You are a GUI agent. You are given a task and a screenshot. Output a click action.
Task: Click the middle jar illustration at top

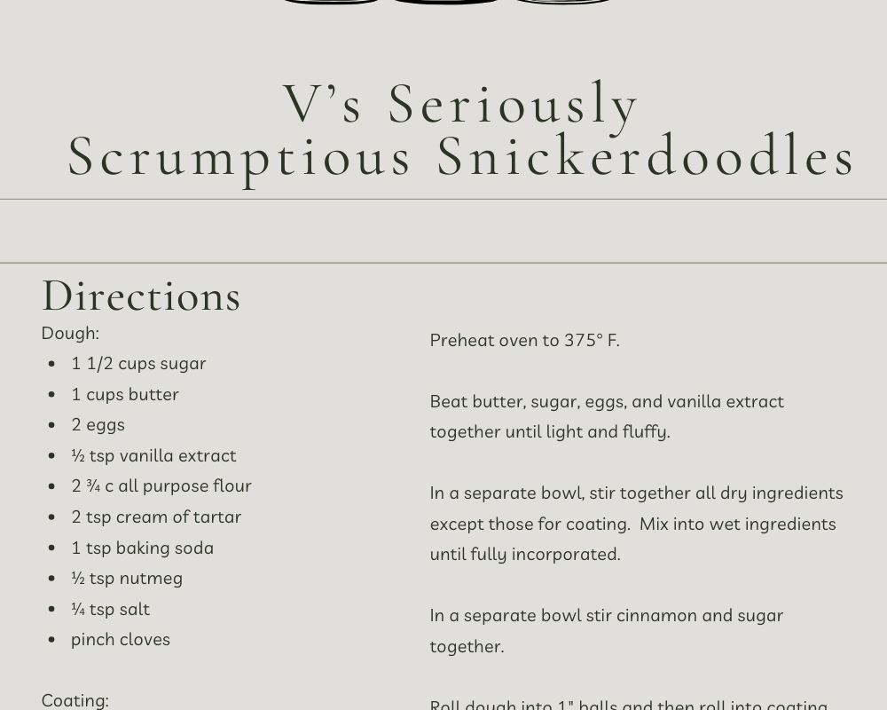point(445,3)
